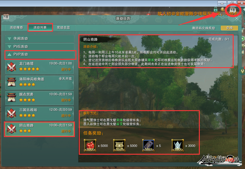Screen dimensions: 245x169
Task: Expand the 休闲活动 category
Action: click(40, 39)
